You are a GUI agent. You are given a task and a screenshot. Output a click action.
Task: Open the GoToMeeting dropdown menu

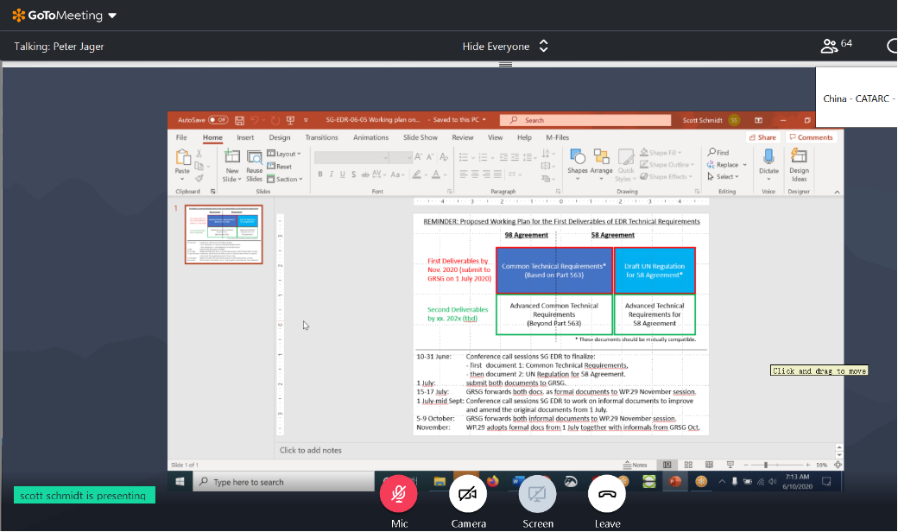click(x=112, y=16)
